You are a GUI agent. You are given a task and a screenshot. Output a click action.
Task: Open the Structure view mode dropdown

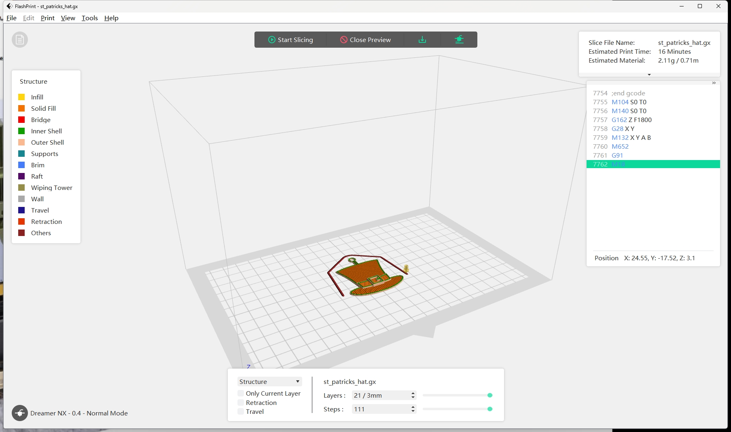point(269,381)
